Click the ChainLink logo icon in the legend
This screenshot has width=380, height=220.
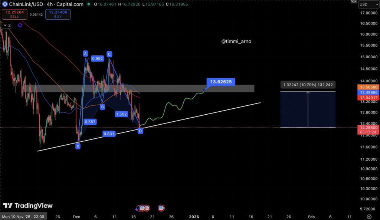[x=5, y=4]
